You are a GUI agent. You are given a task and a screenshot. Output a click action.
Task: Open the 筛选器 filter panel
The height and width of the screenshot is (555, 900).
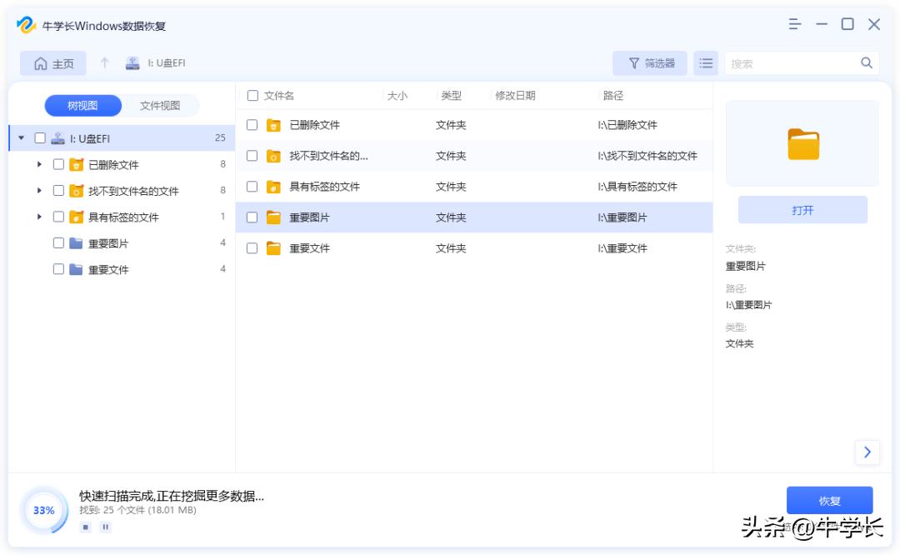click(x=649, y=62)
